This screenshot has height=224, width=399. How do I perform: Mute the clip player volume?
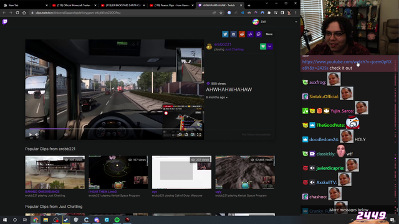tap(37, 134)
